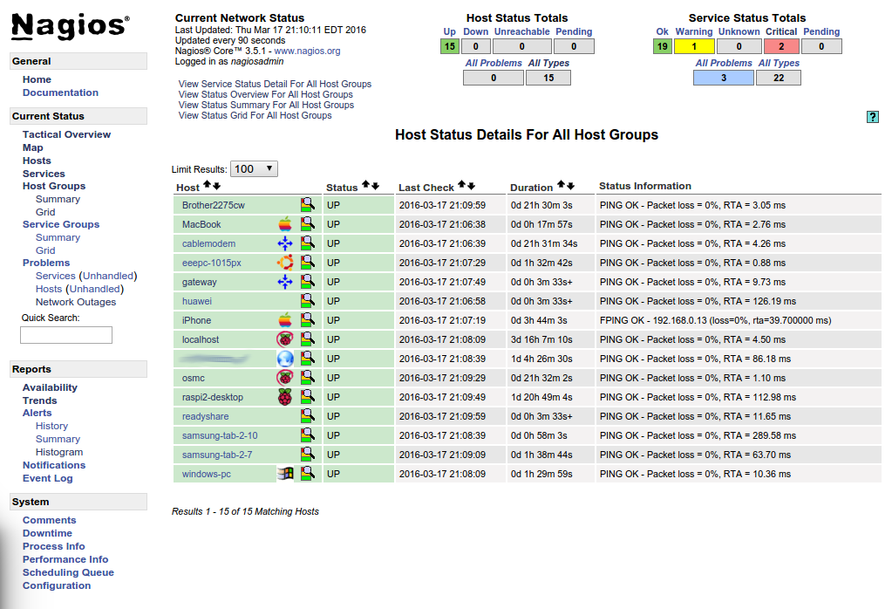892x609 pixels.
Task: Open Configuration in System section
Action: click(x=57, y=585)
